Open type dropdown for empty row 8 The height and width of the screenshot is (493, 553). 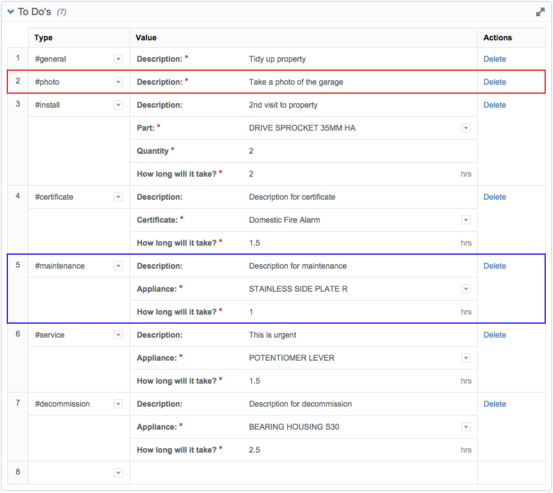[118, 473]
